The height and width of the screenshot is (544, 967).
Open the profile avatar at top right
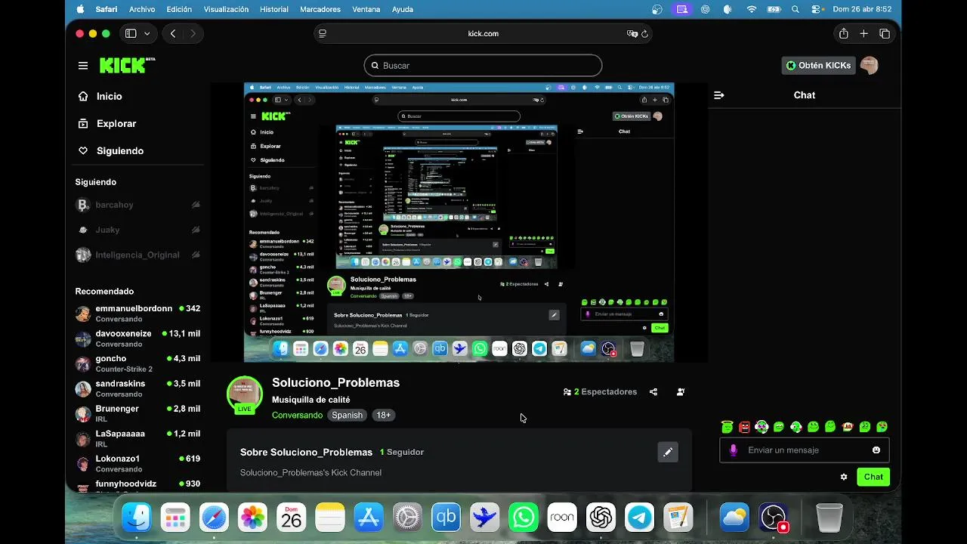(x=870, y=66)
